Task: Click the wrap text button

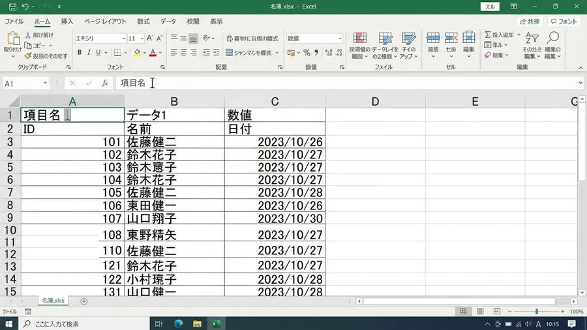Action: [252, 38]
